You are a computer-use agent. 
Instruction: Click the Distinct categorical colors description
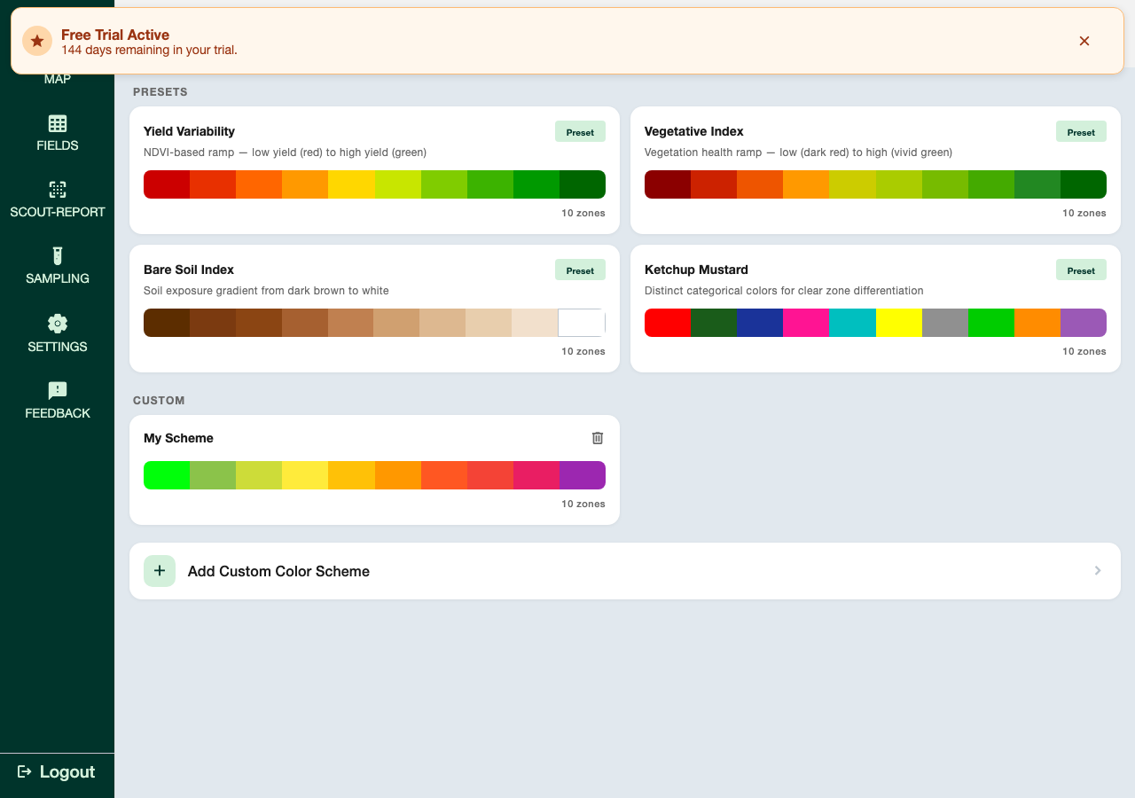click(x=784, y=291)
